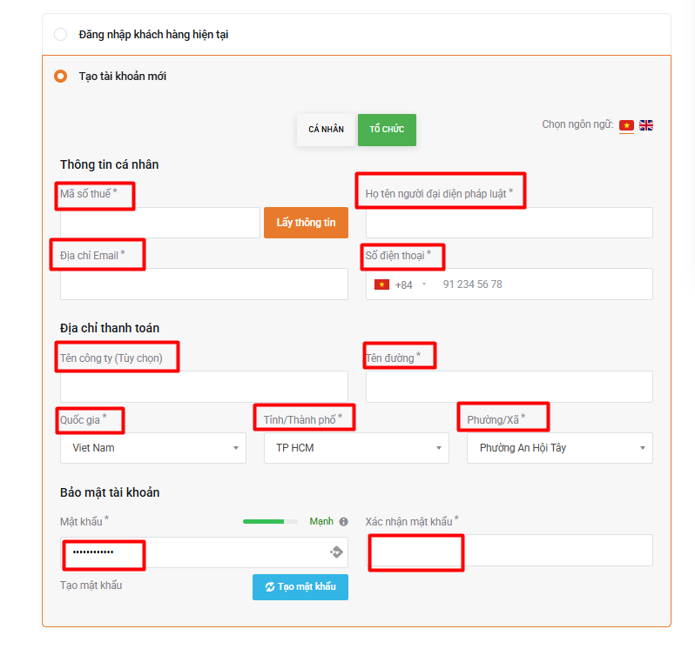Focus the Mã số thuế input field
Viewport: 695px width, 649px height.
(x=159, y=223)
